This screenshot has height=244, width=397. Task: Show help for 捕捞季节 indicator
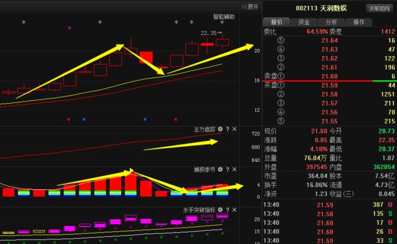coord(228,169)
